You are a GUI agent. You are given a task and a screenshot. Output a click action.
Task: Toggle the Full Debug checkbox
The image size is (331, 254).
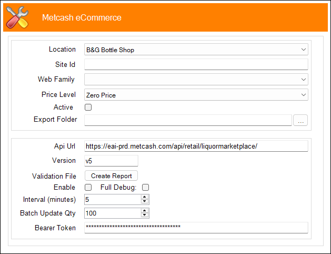(145, 188)
